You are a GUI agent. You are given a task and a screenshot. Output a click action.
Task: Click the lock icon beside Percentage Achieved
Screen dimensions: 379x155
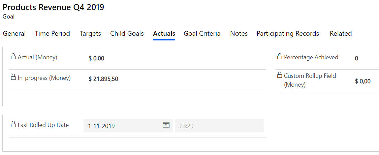point(280,57)
